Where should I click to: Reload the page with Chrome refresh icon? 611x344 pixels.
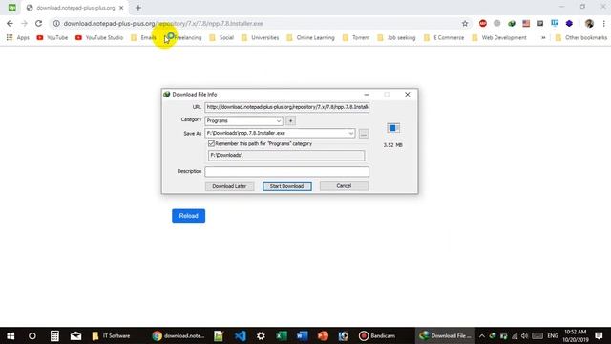pos(38,23)
